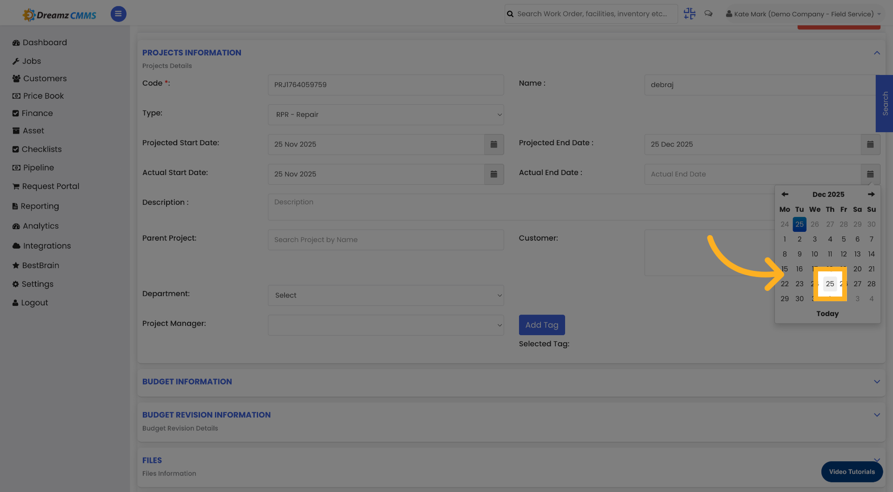The image size is (893, 492).
Task: Click the Projected Start Date field
Action: (376, 144)
